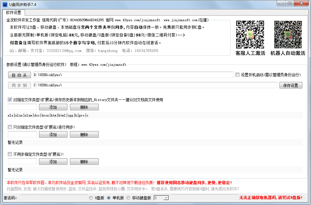Screen dimensions: 311x205
Task: Click 添加 under sync-only file types
Action: 53,135
